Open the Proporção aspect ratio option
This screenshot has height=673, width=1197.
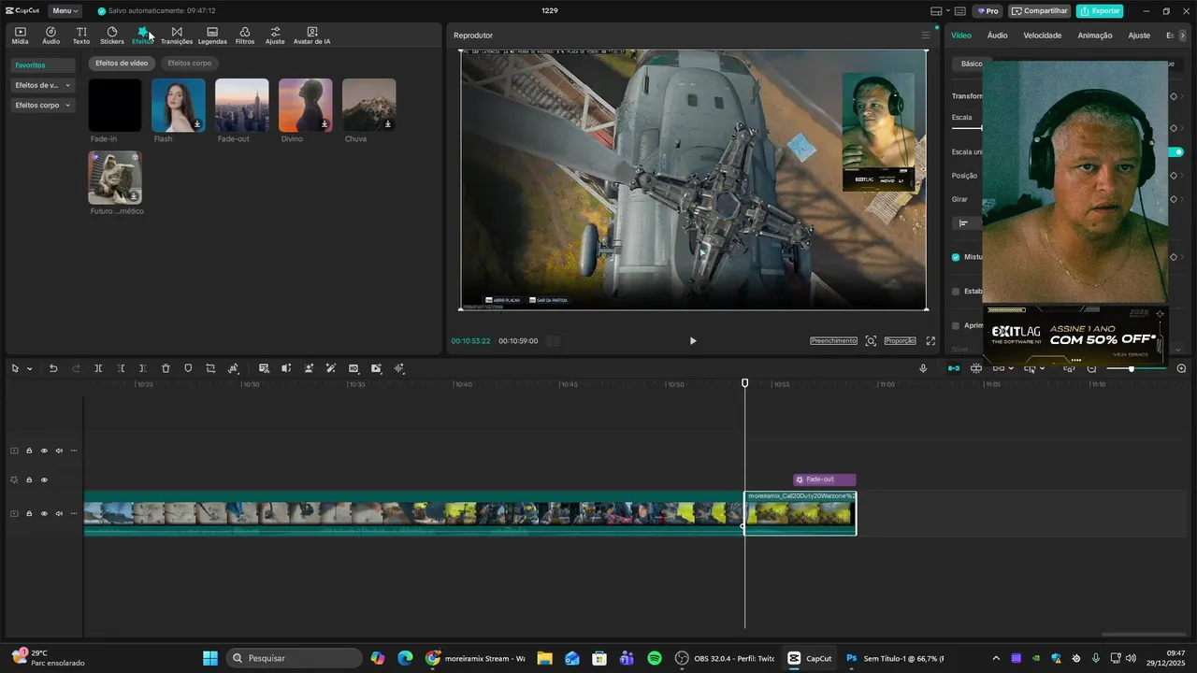[x=900, y=341]
